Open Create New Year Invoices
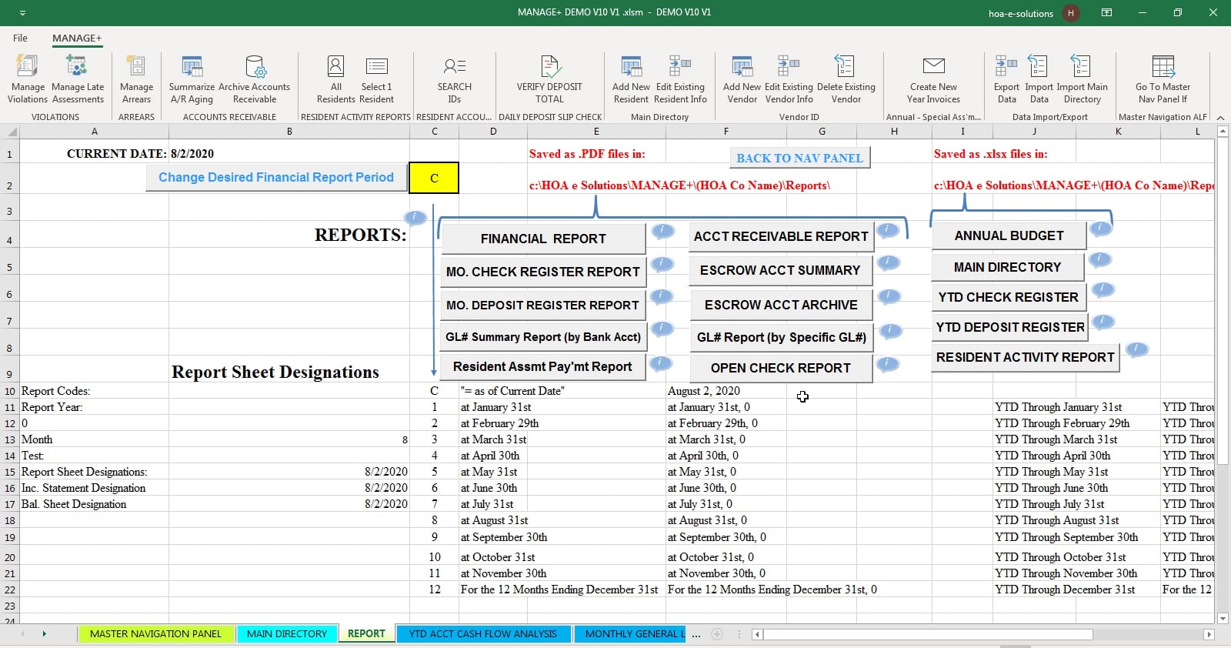The image size is (1231, 648). [933, 79]
